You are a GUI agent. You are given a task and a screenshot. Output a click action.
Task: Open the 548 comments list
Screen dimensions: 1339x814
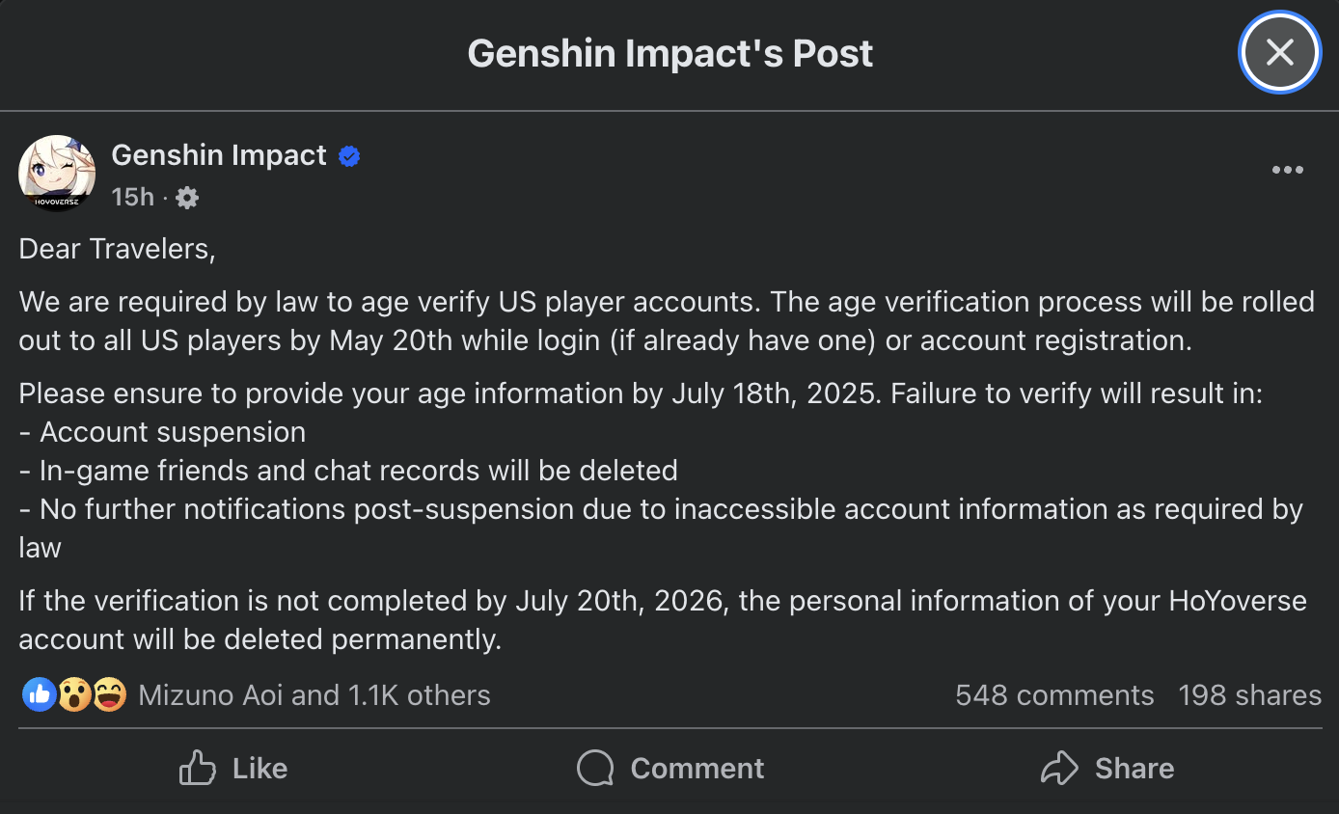(1054, 695)
